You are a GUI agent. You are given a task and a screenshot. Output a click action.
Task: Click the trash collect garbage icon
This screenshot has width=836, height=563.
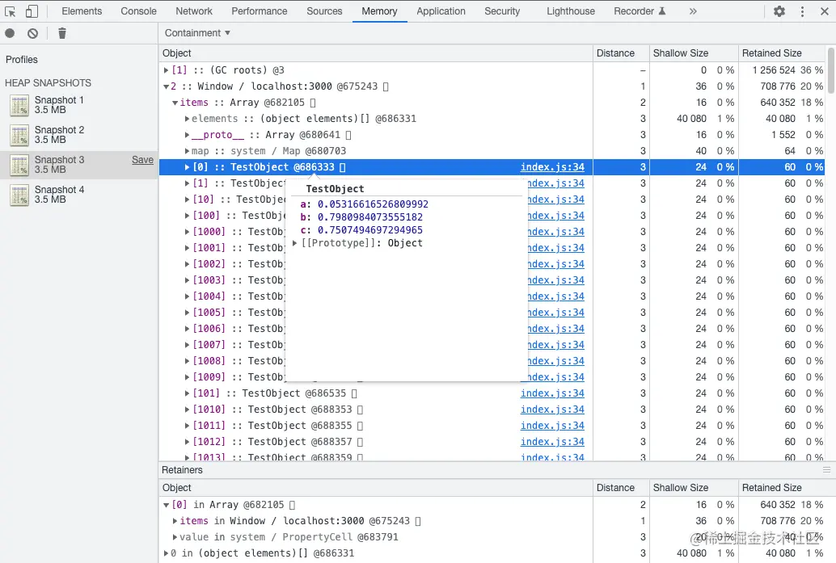click(x=61, y=34)
